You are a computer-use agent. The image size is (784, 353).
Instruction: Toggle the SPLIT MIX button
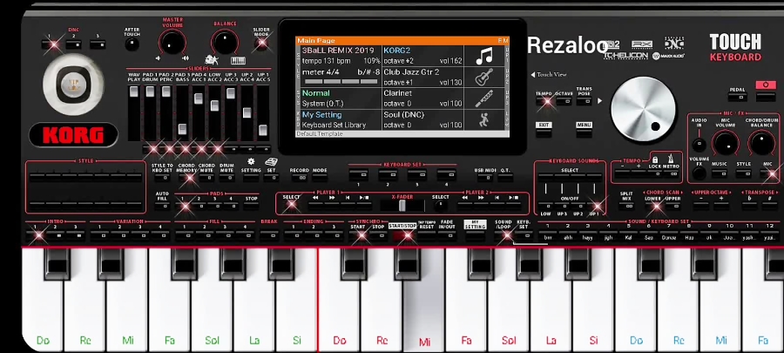click(626, 206)
